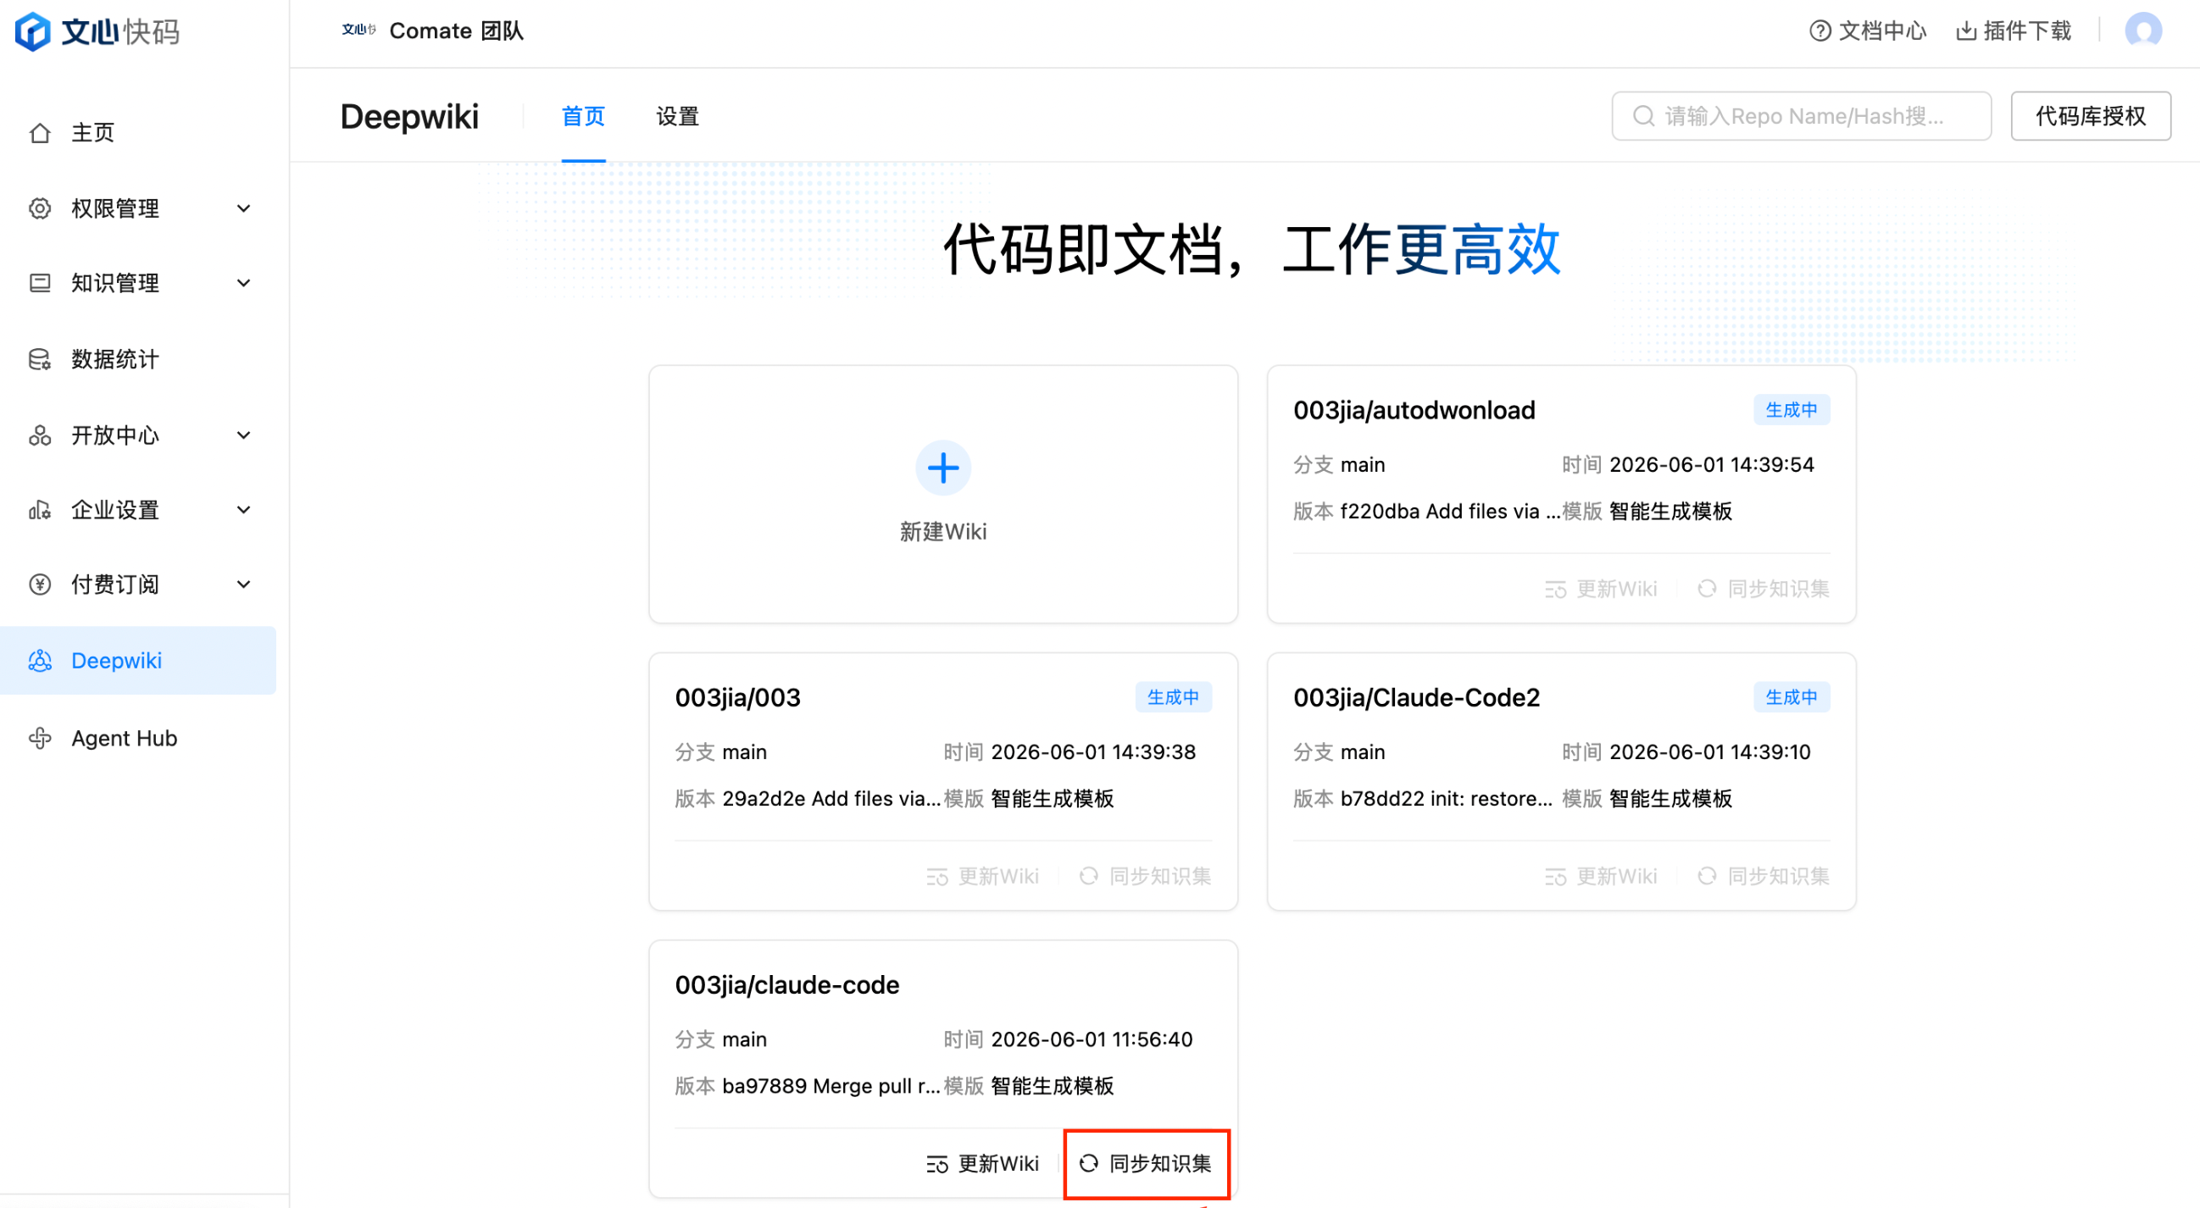The image size is (2200, 1208).
Task: Expand the 付费订阅 submenu chevron
Action: click(243, 585)
